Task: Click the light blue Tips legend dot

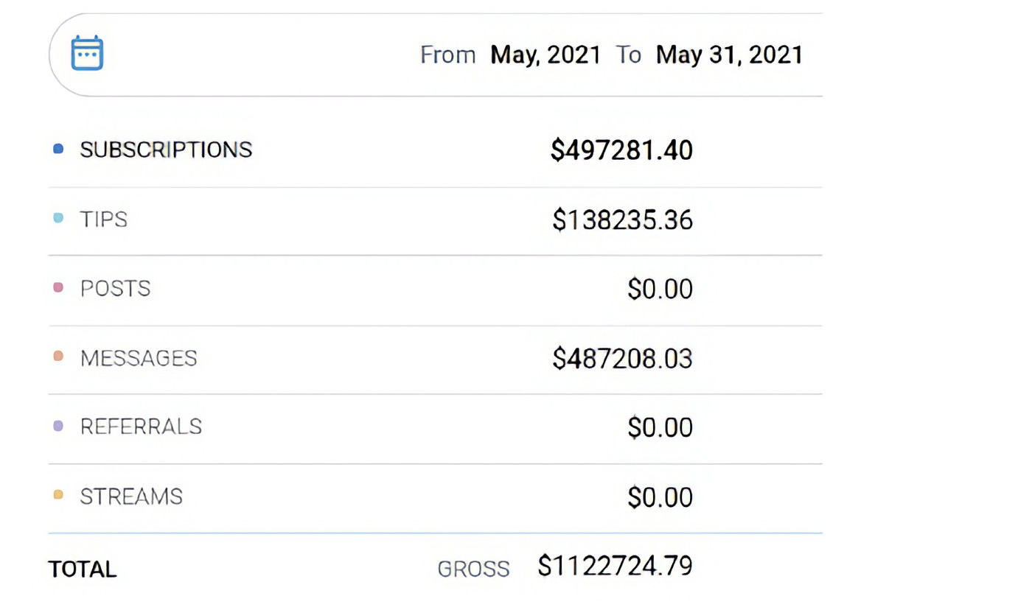Action: coord(58,218)
